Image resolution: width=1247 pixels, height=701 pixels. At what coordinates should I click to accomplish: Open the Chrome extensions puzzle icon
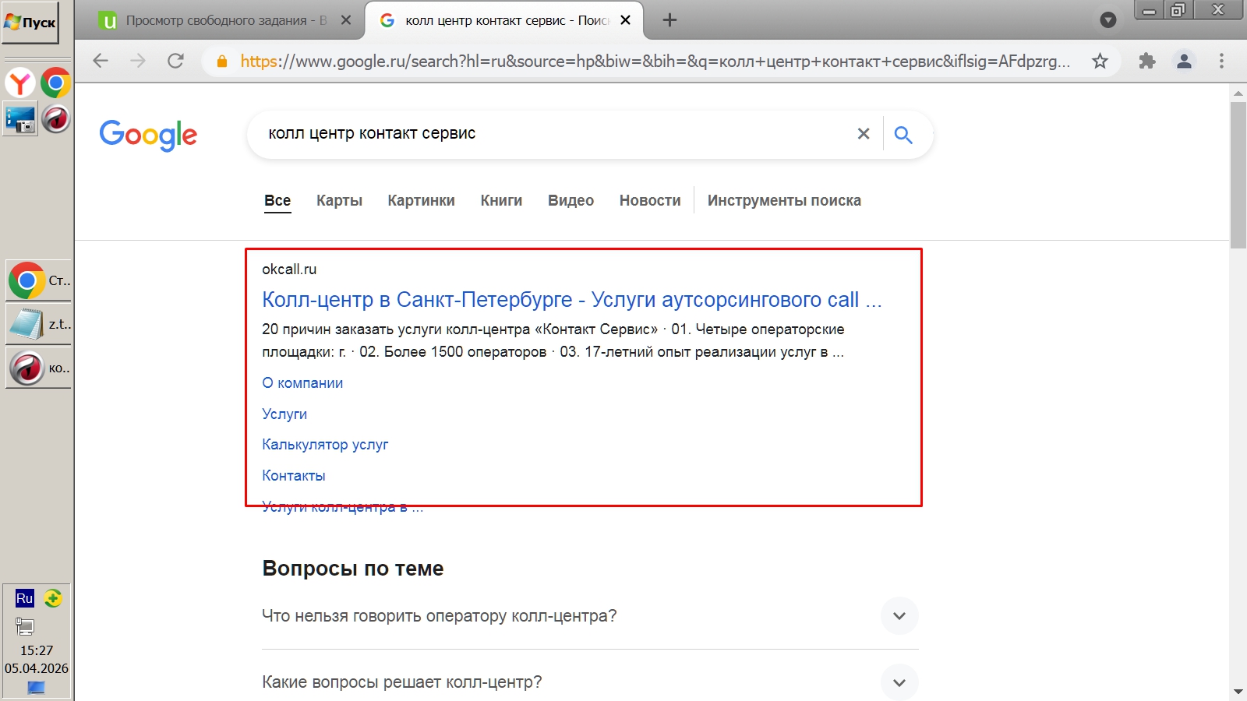coord(1146,61)
